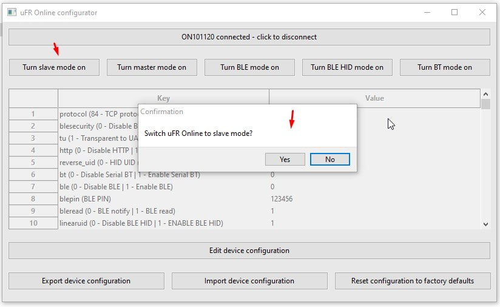This screenshot has height=307, width=500.
Task: Select the linearuid key cell
Action: pos(164,223)
